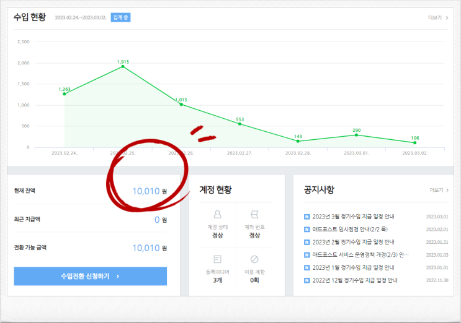Click the 현재 잔액 label

(x=25, y=191)
